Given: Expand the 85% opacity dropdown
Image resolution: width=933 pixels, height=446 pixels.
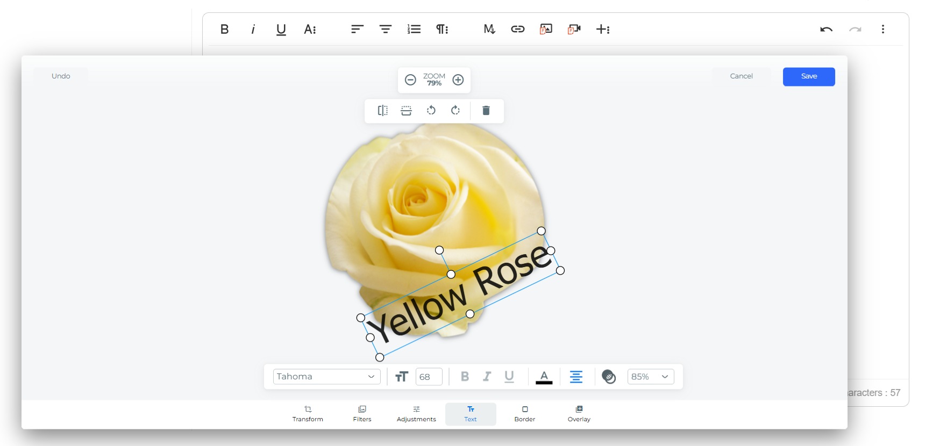Looking at the screenshot, I should (651, 377).
